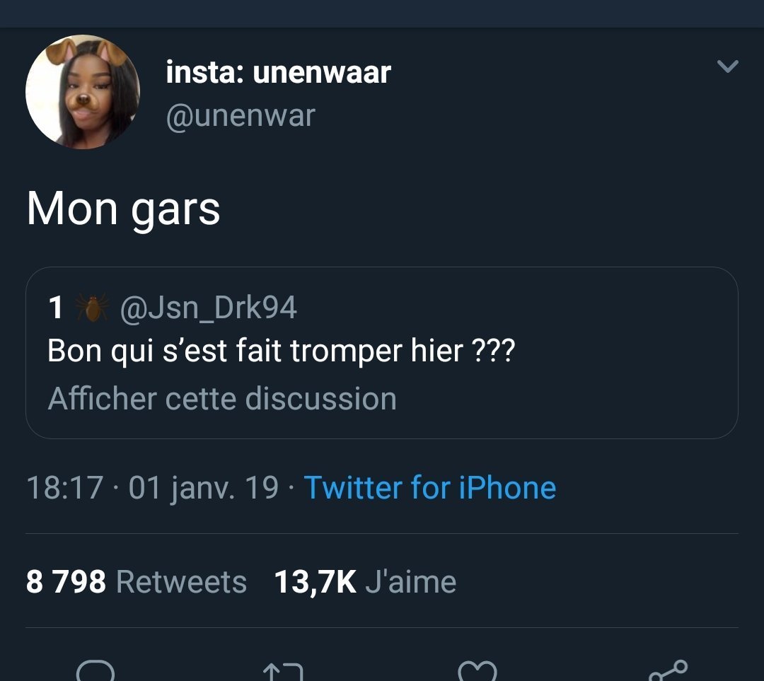Open the tweet options chevron menu
Screen dimensions: 764x681
click(727, 66)
